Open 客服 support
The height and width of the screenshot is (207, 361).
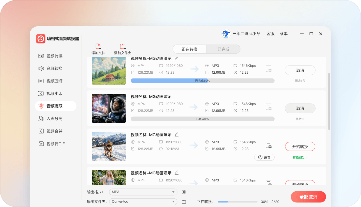click(270, 34)
